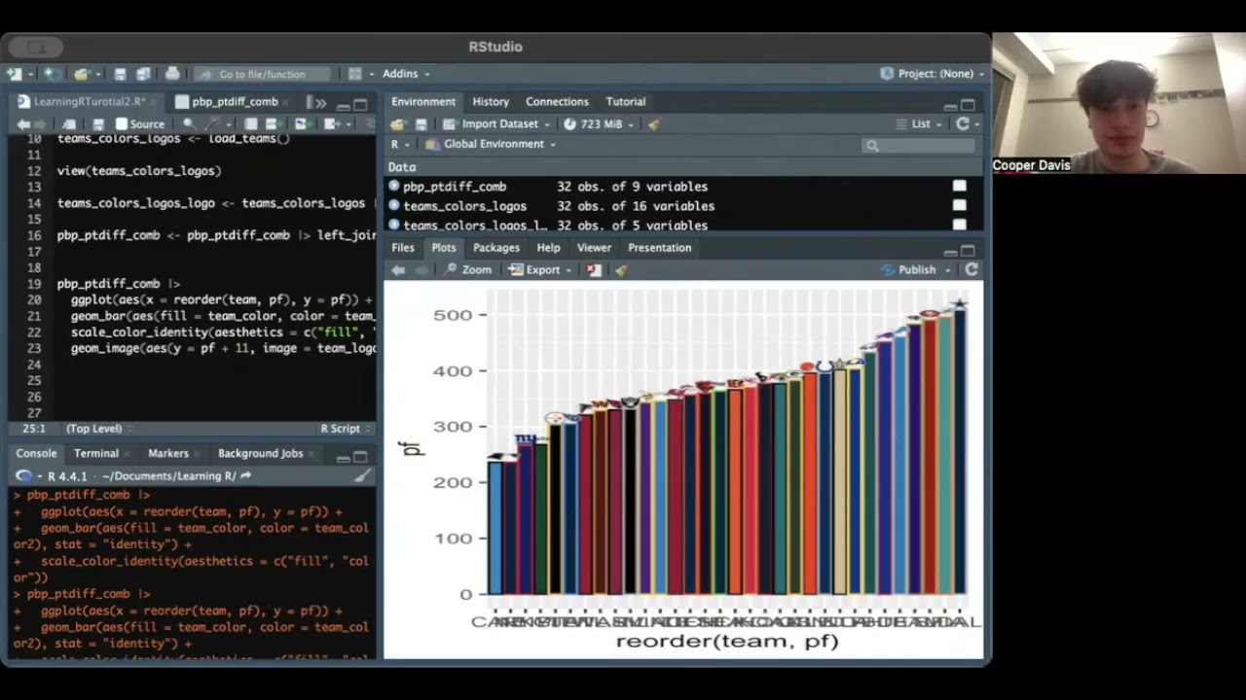Switch to the Terminal tab
1246x700 pixels.
tap(96, 454)
